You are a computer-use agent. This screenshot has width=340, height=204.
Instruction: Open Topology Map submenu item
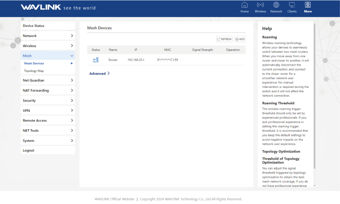click(x=34, y=71)
